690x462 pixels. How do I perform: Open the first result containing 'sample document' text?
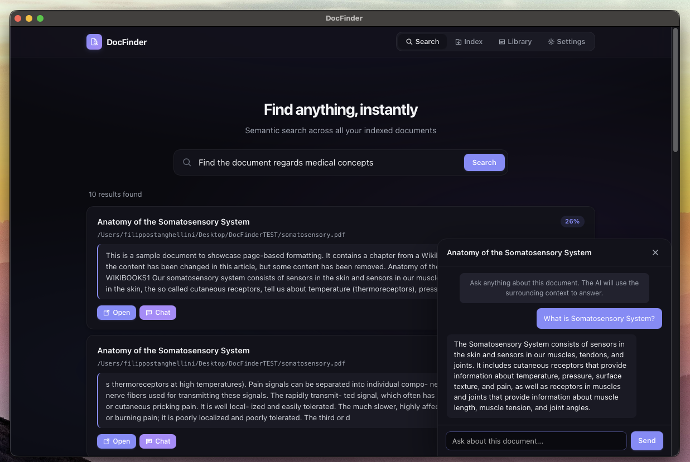click(x=117, y=313)
